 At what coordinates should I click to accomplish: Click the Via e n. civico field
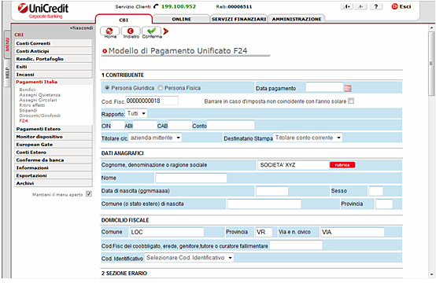click(x=353, y=232)
